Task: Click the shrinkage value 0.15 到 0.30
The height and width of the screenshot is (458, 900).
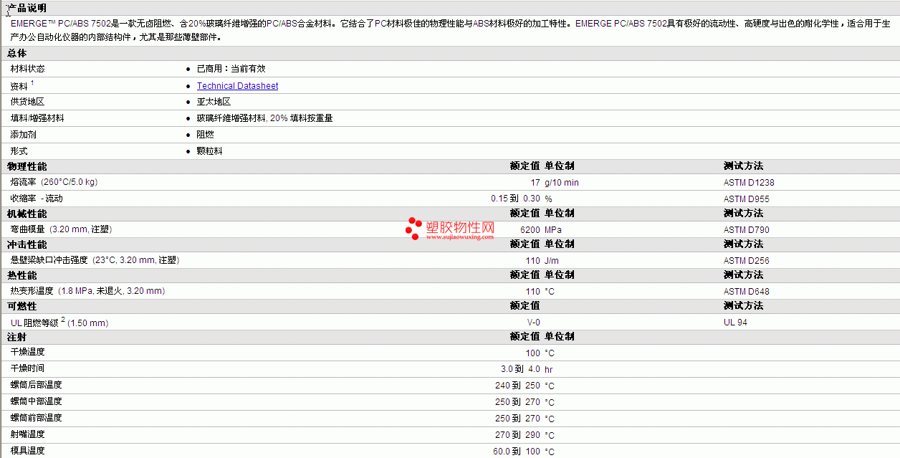Action: 515,199
